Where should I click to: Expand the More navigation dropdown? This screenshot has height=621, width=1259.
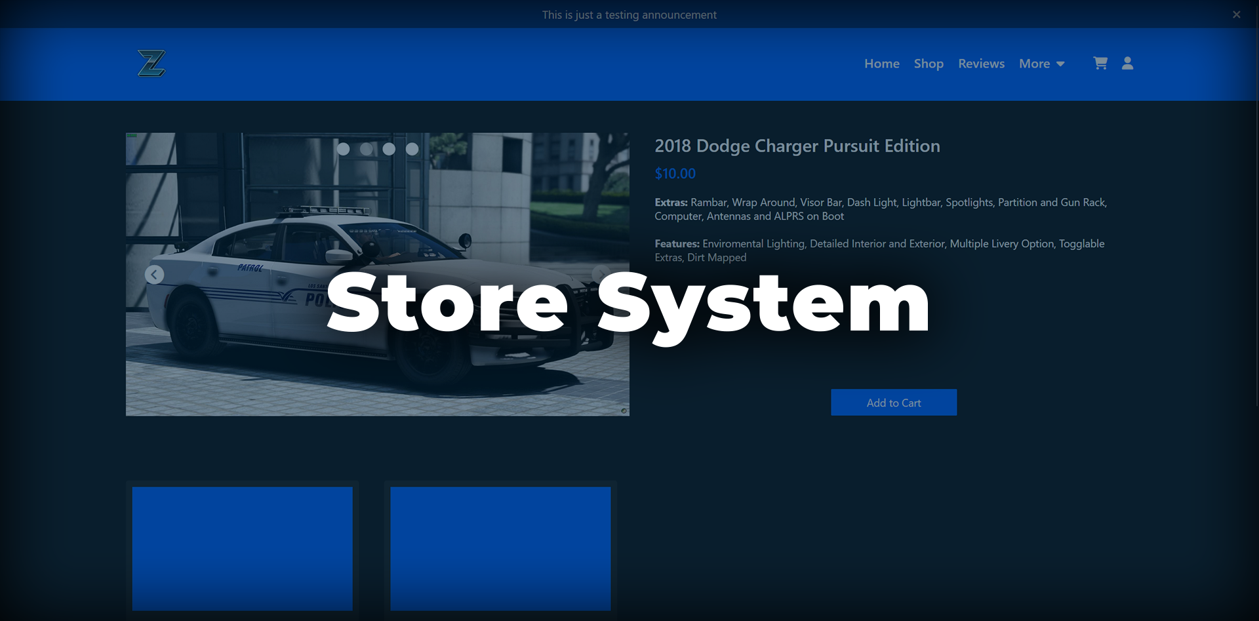pyautogui.click(x=1041, y=64)
